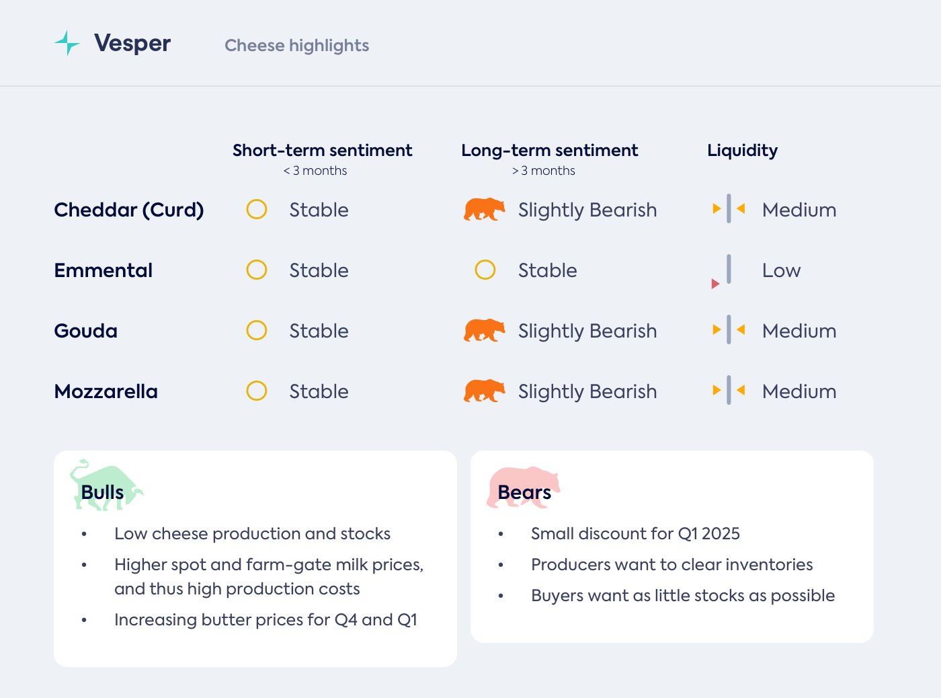
Task: Click Mozzarella's medium liquidity arrows icon
Action: 729,391
